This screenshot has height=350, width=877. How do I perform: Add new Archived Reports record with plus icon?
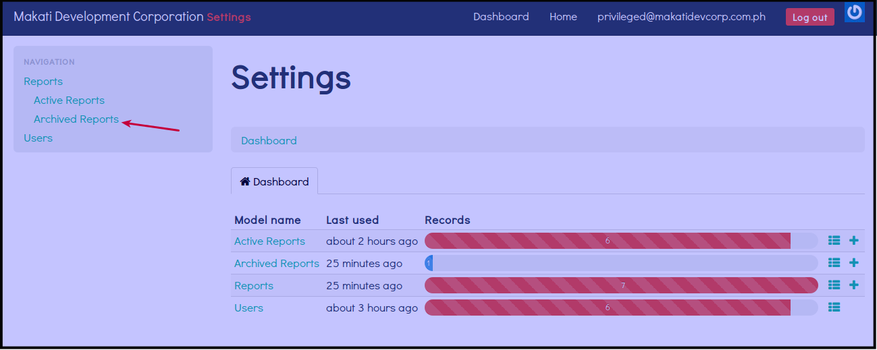coord(853,263)
